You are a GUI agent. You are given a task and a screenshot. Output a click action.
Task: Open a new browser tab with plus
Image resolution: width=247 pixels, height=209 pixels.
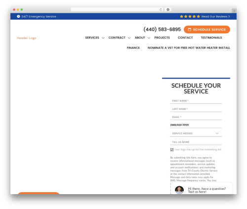point(234,11)
